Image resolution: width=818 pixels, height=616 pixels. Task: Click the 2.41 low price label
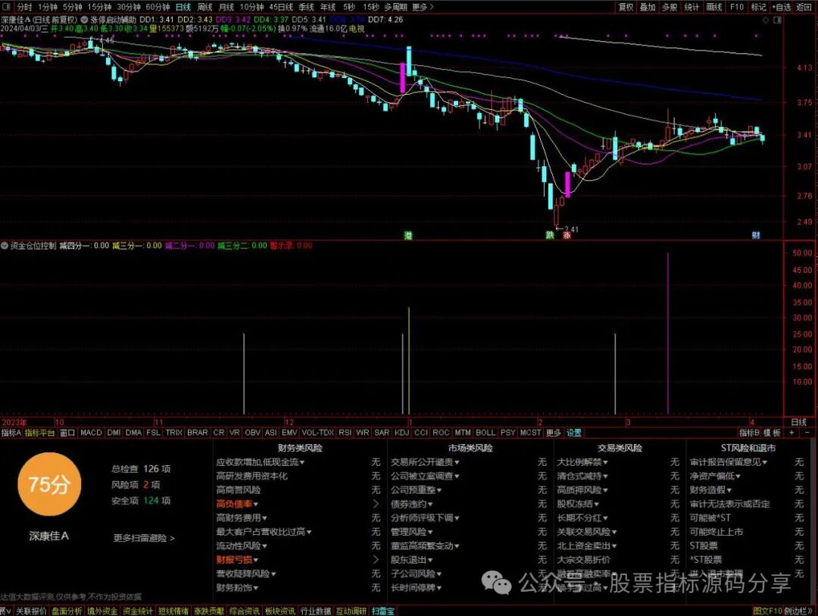571,229
